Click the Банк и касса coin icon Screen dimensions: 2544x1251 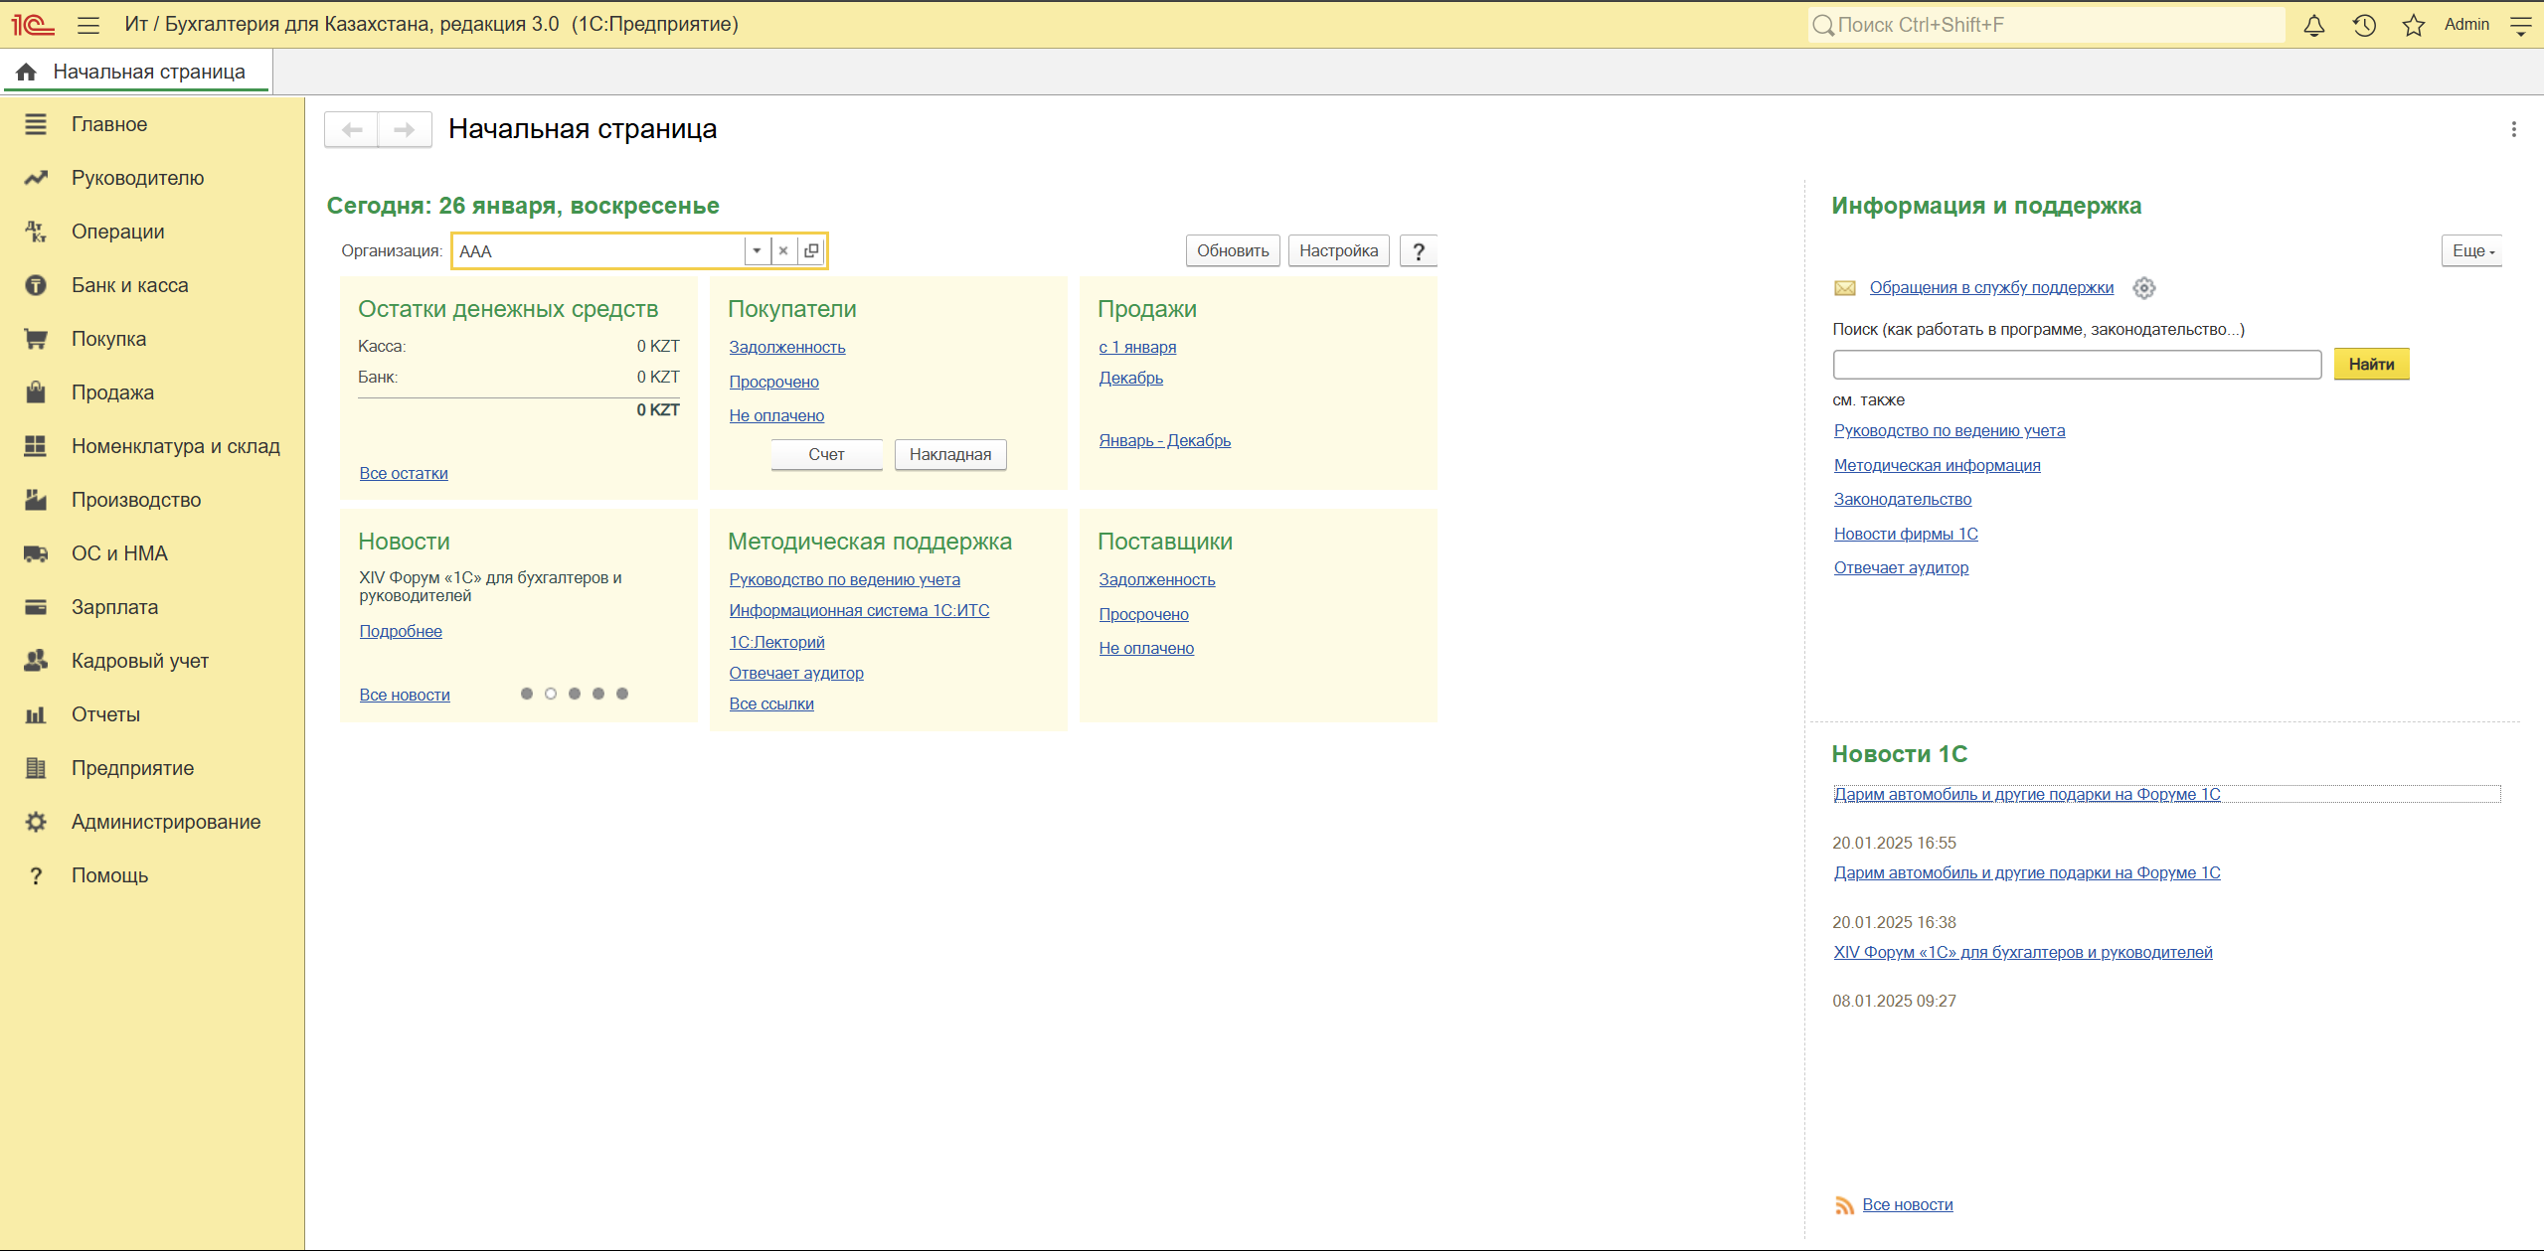[36, 285]
